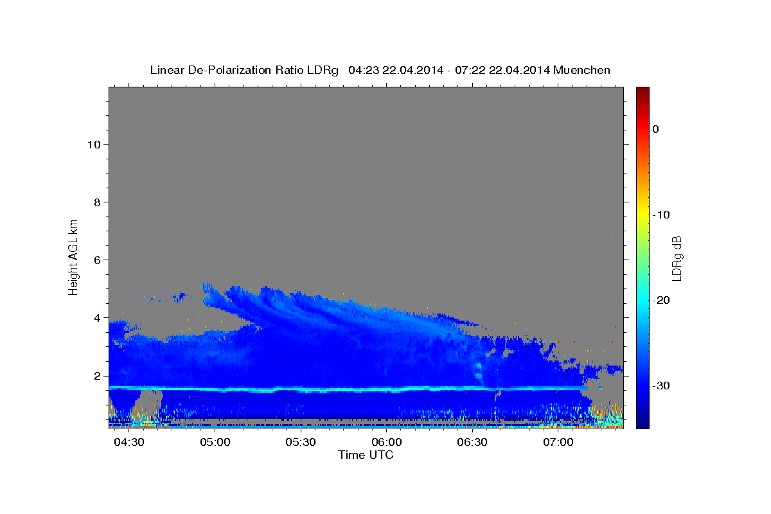771x514 pixels.
Task: Click the colorbar value -20
Action: (661, 300)
